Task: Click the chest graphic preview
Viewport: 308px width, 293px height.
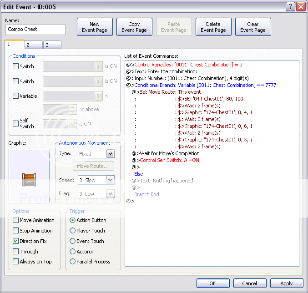Action: [29, 176]
